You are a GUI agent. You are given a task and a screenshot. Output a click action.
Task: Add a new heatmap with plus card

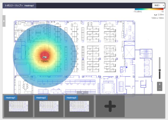click(110, 106)
